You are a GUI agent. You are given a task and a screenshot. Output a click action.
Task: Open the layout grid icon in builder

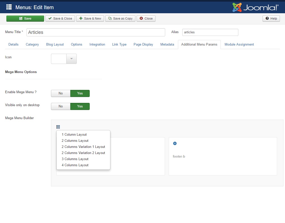(x=58, y=127)
